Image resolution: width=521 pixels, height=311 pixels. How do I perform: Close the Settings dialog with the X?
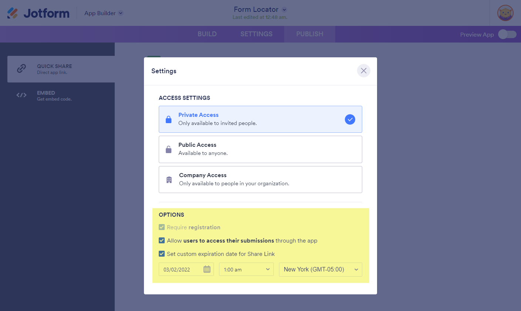click(x=363, y=71)
